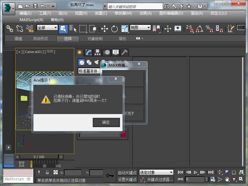The width and height of the screenshot is (248, 186).
Task: Expand the help button dropdown arrow
Action: point(205,6)
